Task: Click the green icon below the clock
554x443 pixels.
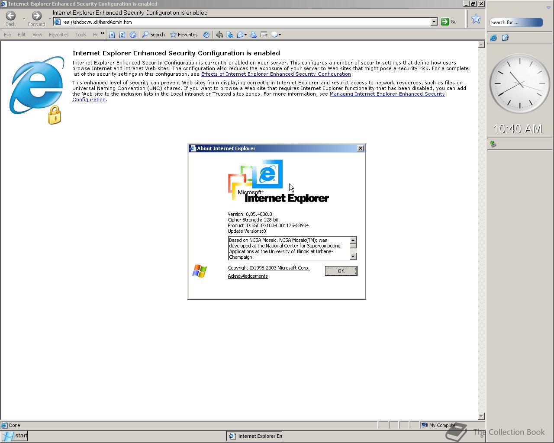Action: click(x=493, y=144)
